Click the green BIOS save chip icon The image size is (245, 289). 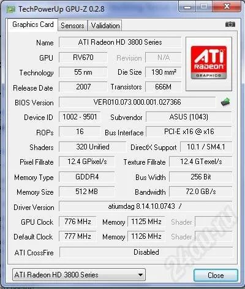tap(225, 102)
